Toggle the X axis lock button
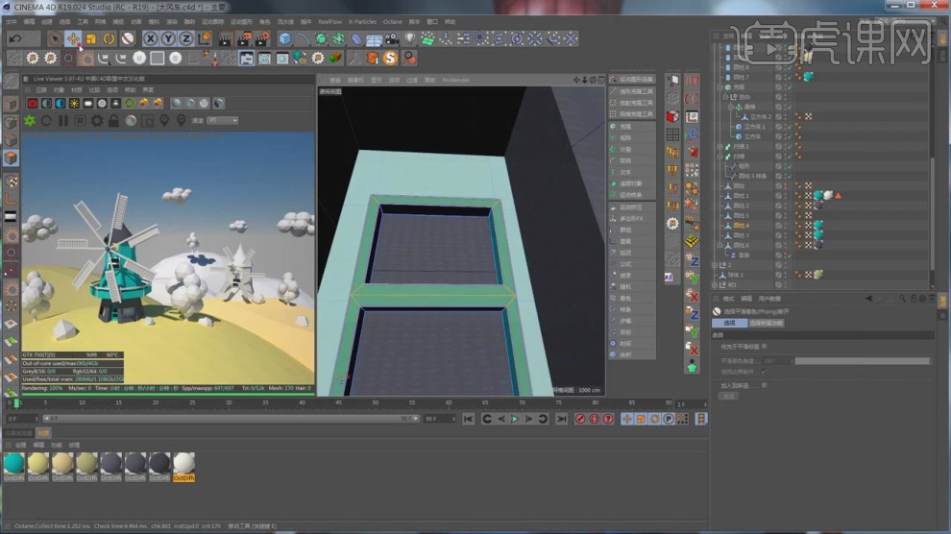The height and width of the screenshot is (534, 951). click(151, 39)
